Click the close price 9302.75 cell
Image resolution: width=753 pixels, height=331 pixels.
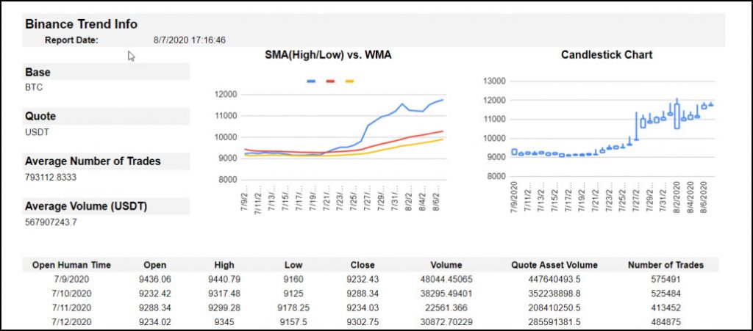[363, 322]
